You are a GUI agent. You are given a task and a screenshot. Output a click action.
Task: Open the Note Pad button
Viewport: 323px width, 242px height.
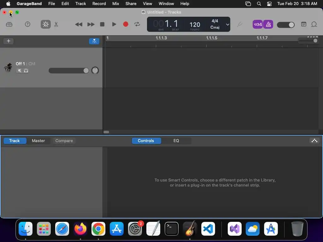coord(303,24)
